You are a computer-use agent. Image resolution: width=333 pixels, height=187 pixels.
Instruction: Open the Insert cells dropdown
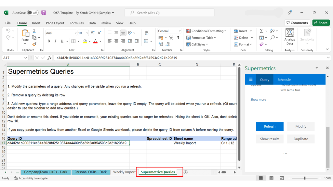tap(251, 31)
